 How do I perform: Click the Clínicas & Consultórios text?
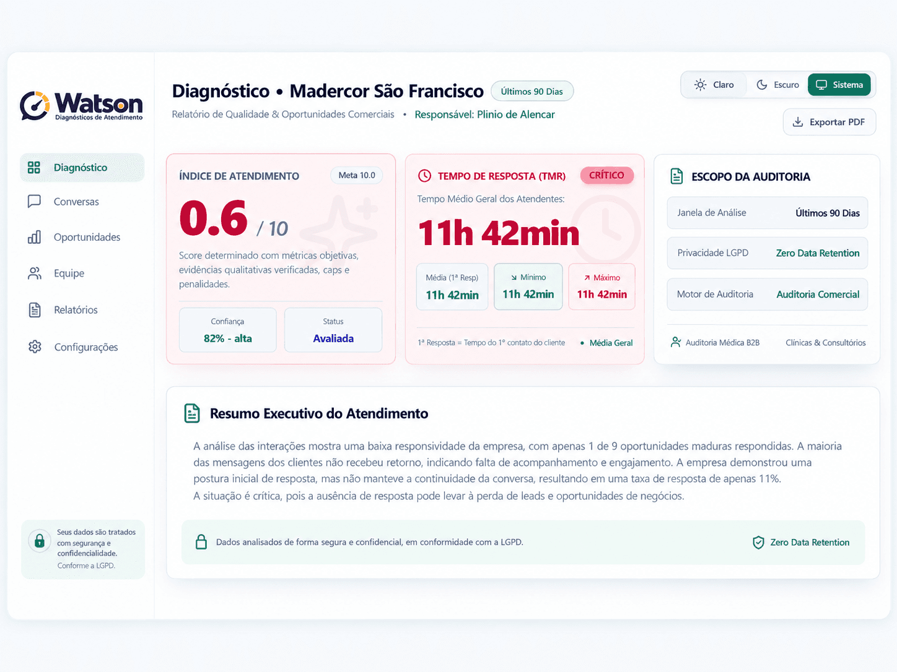(826, 342)
